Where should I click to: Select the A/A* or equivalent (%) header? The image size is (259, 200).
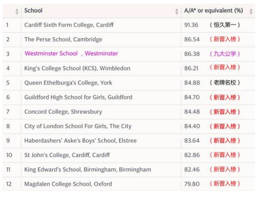pos(213,11)
